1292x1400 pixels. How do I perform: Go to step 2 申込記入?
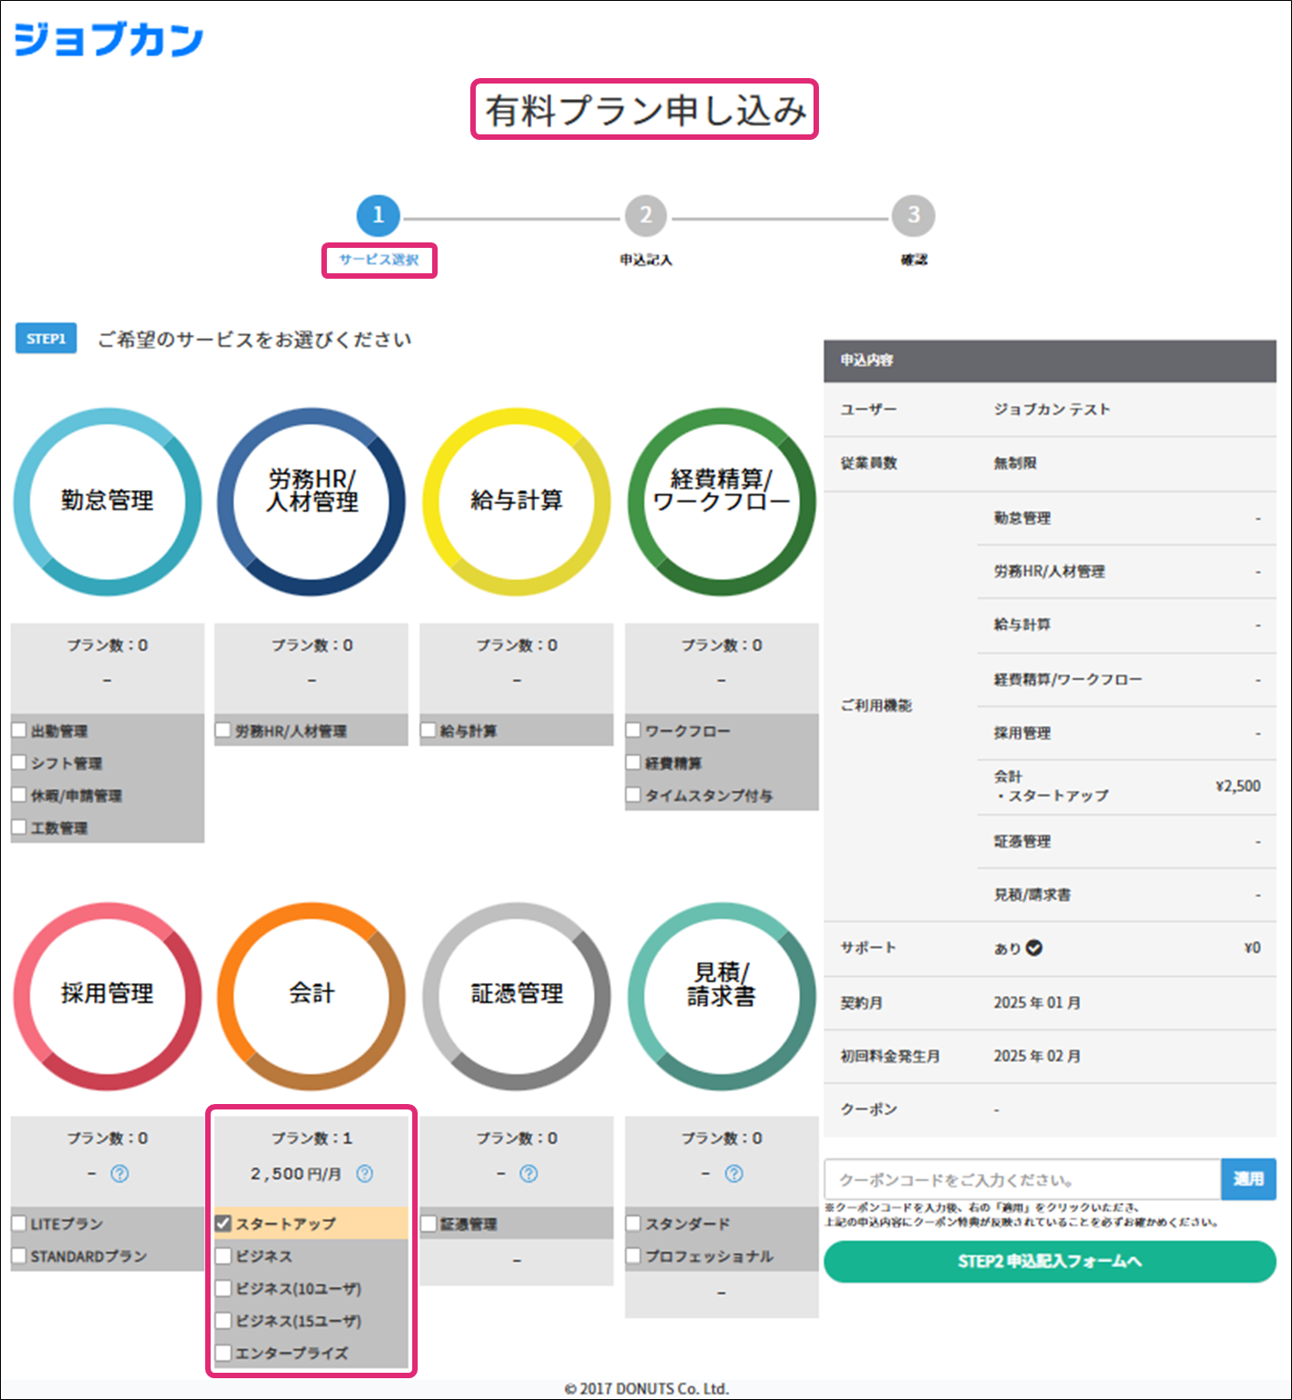click(646, 216)
